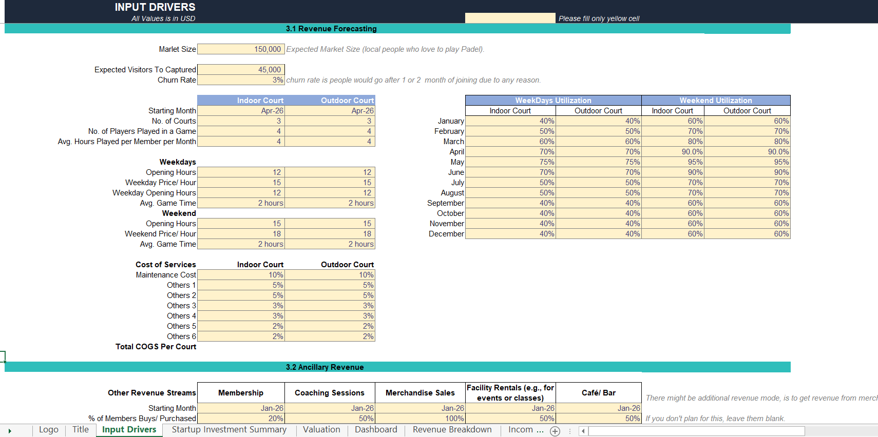Select Indoor Court Starting Month Apr-26 cell

coord(241,111)
